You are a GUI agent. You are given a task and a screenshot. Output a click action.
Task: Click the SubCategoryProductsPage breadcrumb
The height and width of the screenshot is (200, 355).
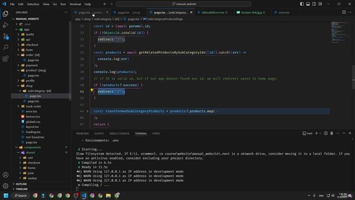point(165,19)
